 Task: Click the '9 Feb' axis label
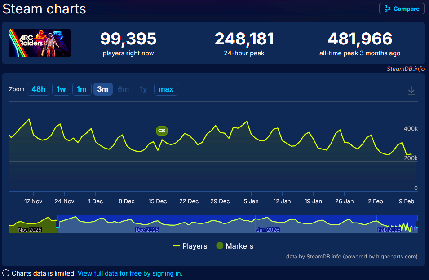[x=407, y=201]
